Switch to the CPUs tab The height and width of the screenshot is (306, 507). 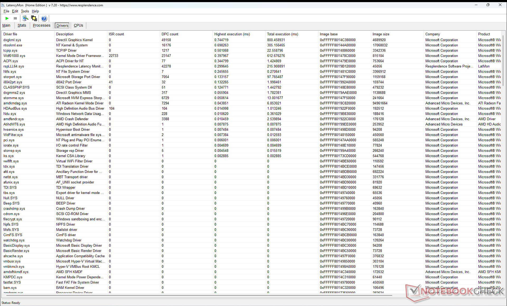pyautogui.click(x=78, y=25)
